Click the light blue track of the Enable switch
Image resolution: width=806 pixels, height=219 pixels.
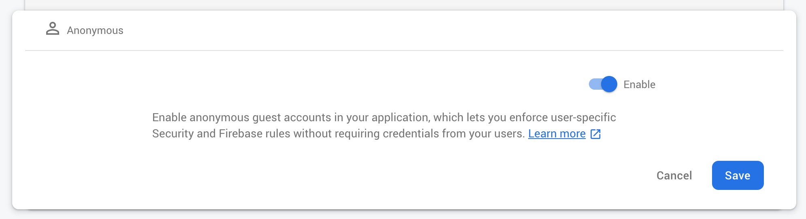(x=594, y=84)
